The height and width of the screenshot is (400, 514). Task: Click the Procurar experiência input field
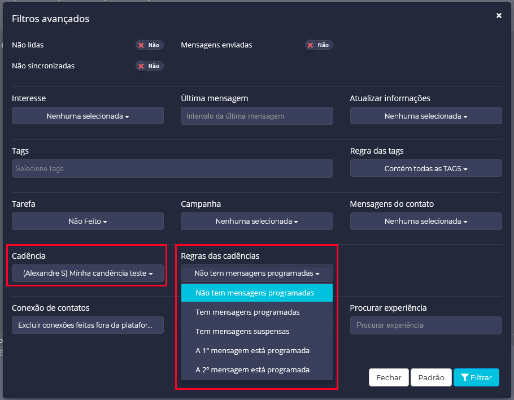[x=426, y=325]
